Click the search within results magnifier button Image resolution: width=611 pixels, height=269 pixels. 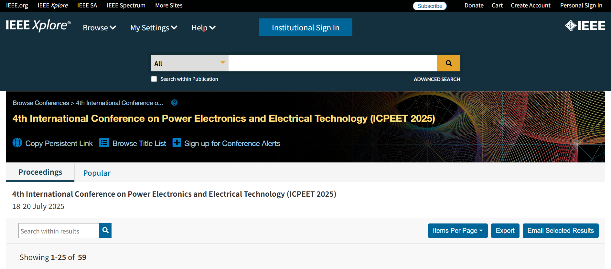point(105,231)
